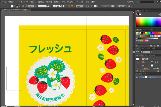The width and height of the screenshot is (161, 107).
Task: Click the 不透明度 link in the Appearance panel
Action: (x=146, y=69)
